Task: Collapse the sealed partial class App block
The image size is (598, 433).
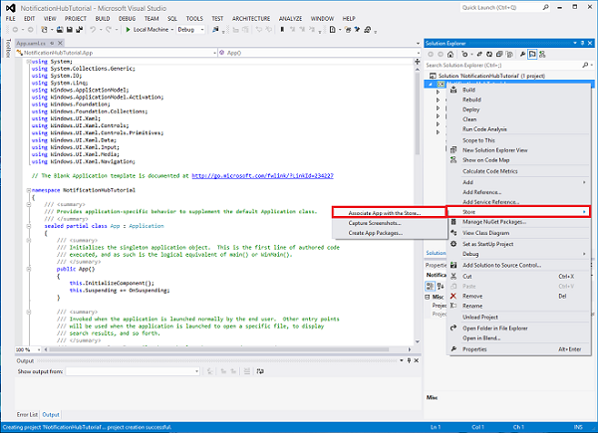Action: coord(29,226)
